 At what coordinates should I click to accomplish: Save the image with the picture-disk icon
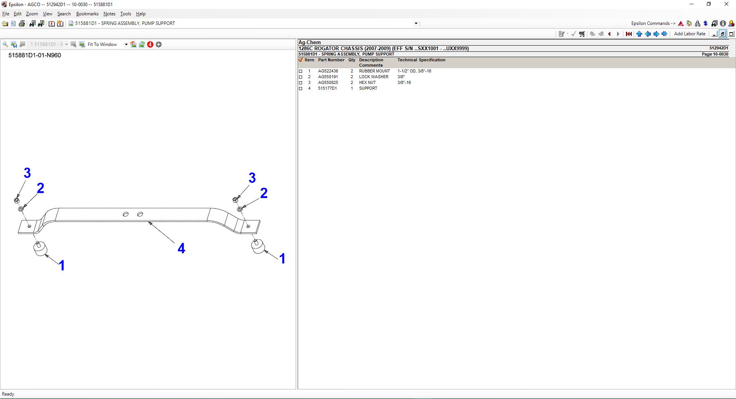tap(14, 44)
